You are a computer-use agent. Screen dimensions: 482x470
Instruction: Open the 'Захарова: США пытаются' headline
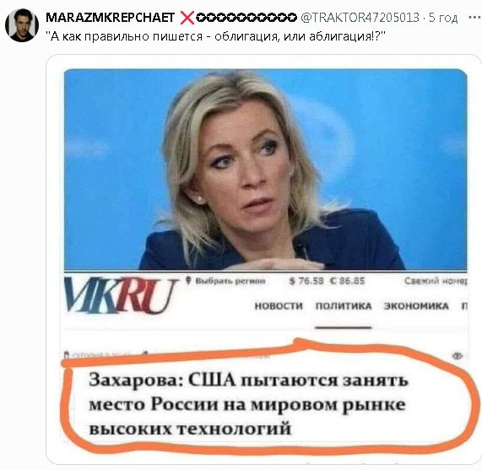[x=248, y=404]
